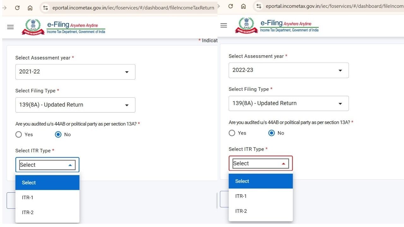404x227 pixels.
Task: Click the left browser address bar URL
Action: point(133,8)
